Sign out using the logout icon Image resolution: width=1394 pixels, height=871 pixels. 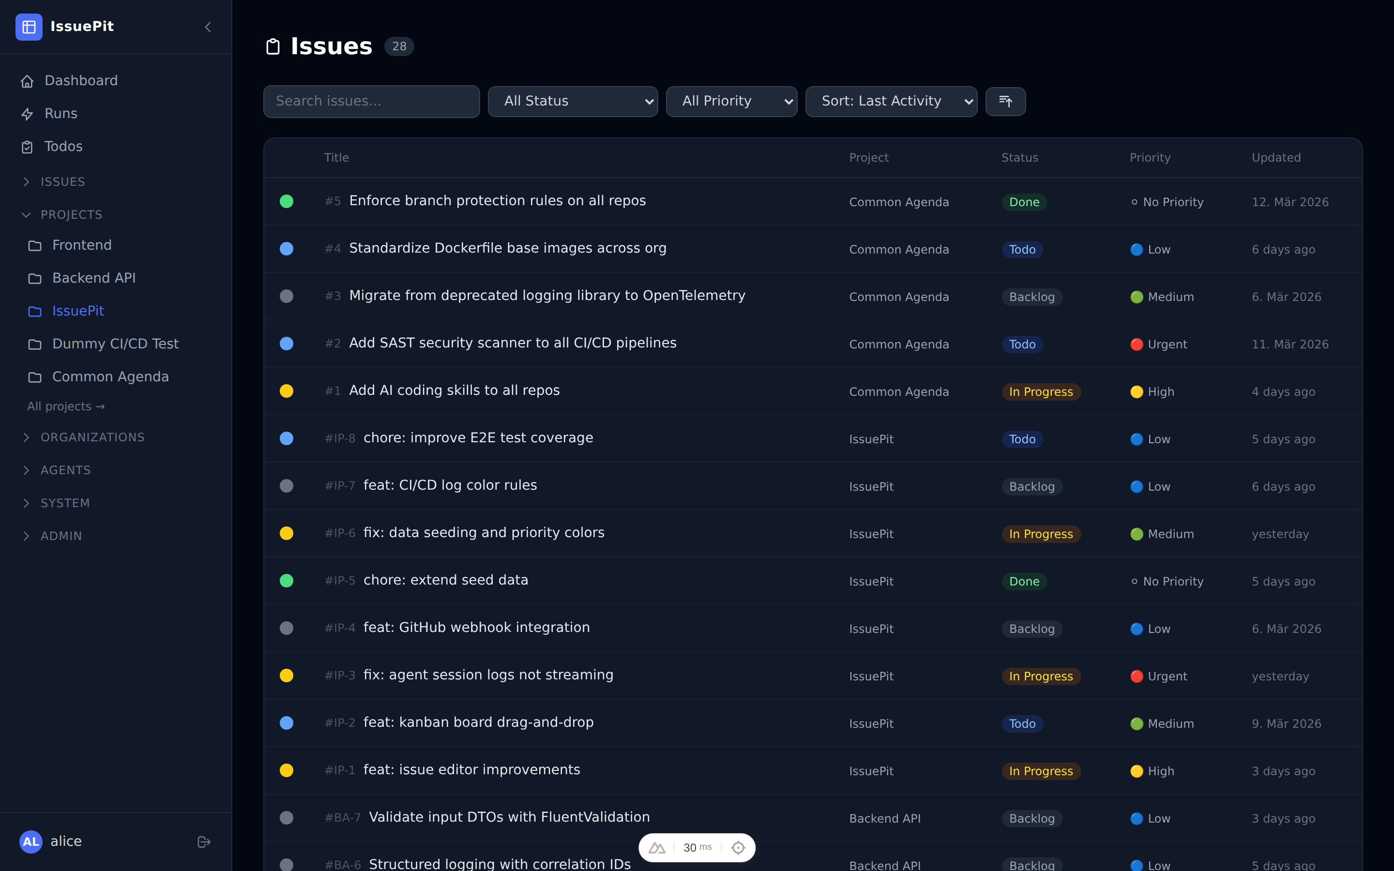pyautogui.click(x=204, y=841)
